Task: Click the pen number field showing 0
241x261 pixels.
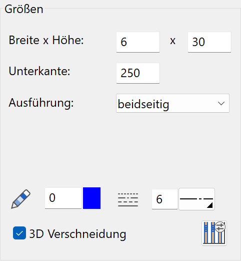Action: click(63, 198)
